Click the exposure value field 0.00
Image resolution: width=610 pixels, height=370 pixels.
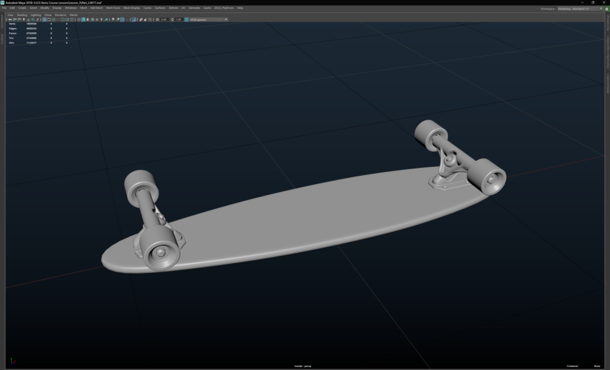pyautogui.click(x=164, y=20)
